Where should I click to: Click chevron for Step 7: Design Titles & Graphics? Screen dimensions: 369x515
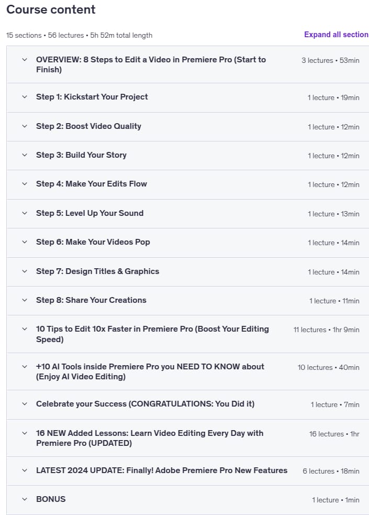tap(25, 271)
